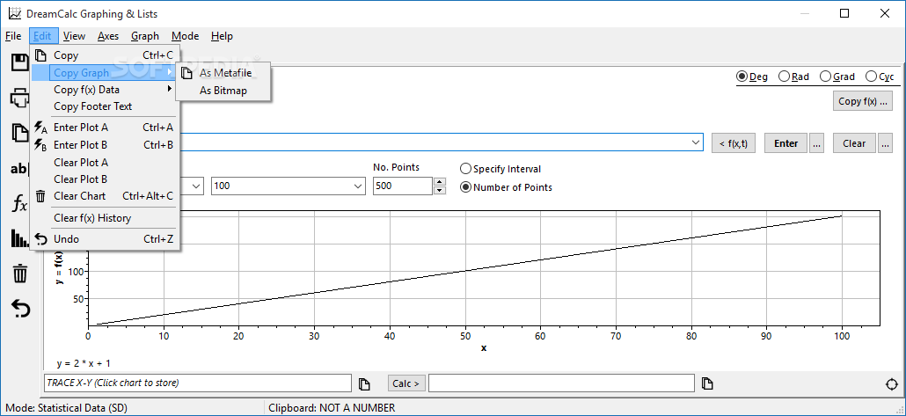Click the Save floppy disk icon in sidebar
Viewport: 906px width, 416px height.
[x=21, y=62]
